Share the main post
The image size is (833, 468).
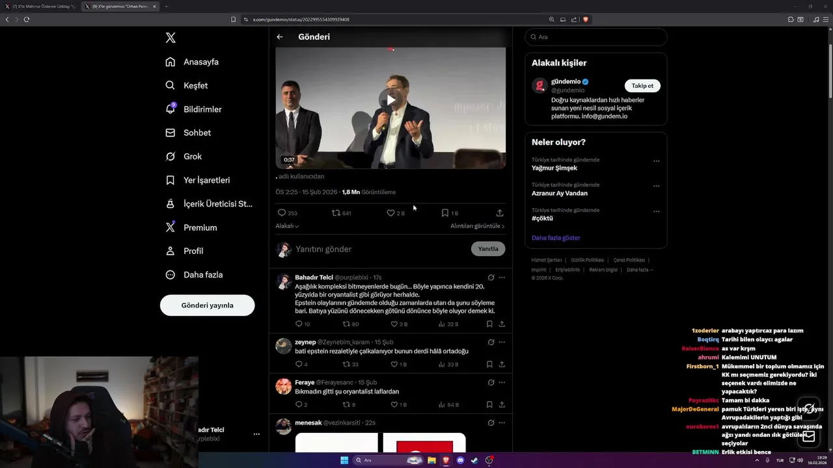500,213
